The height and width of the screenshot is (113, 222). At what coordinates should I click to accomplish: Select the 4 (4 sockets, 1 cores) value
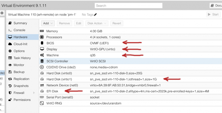click(x=105, y=37)
